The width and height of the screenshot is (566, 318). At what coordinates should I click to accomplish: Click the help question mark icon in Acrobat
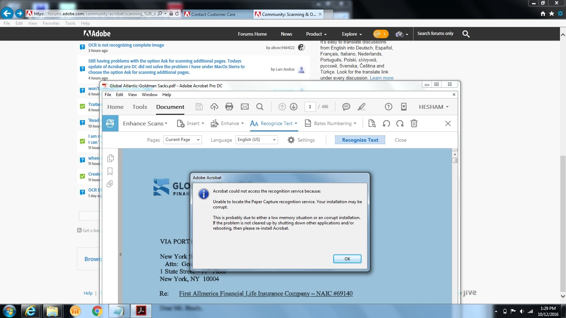coord(388,107)
